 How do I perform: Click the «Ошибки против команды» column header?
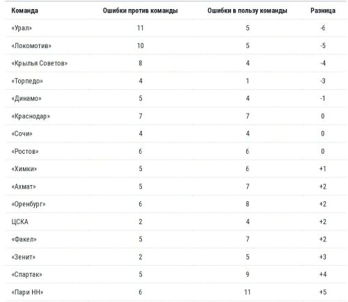[x=140, y=10]
